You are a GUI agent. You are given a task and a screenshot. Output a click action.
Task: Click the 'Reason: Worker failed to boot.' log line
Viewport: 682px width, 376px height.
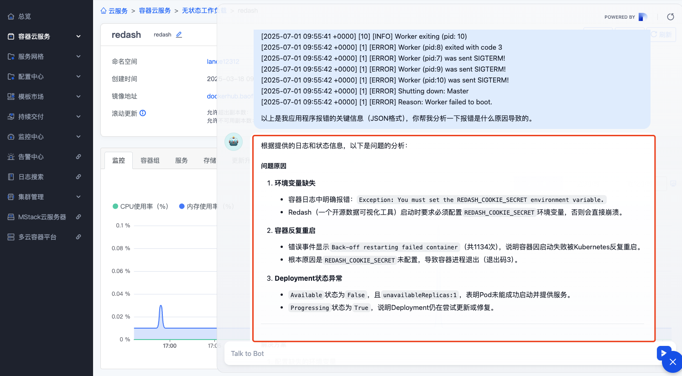pos(377,102)
